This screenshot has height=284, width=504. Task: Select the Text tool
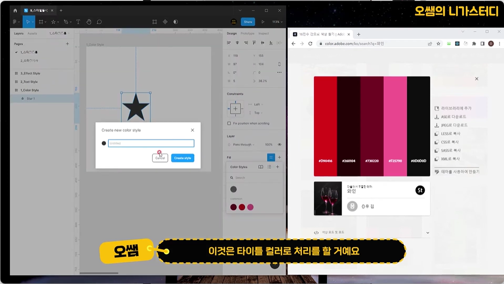pyautogui.click(x=78, y=22)
